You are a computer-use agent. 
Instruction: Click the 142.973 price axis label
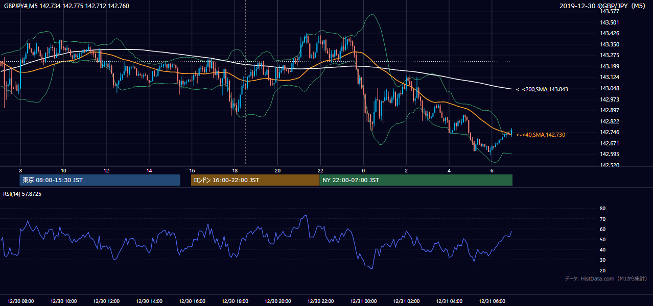(609, 99)
